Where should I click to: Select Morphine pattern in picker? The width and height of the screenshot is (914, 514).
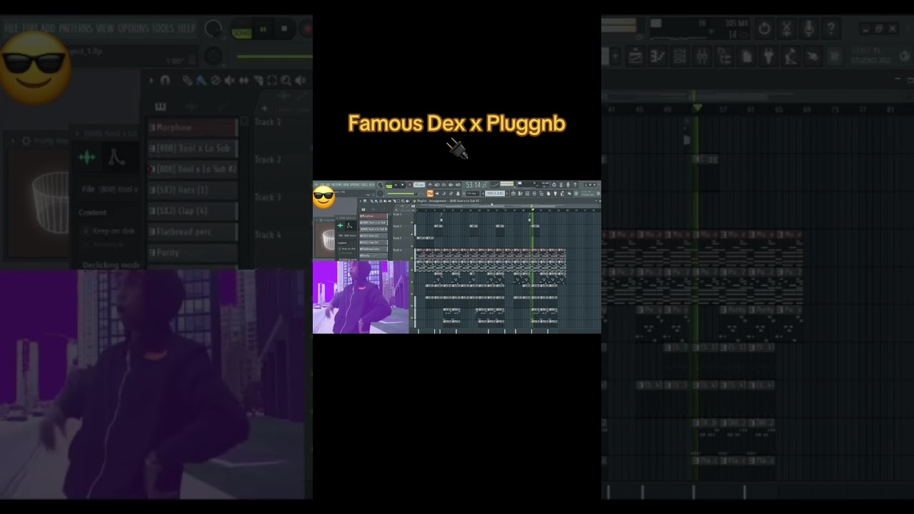(373, 216)
